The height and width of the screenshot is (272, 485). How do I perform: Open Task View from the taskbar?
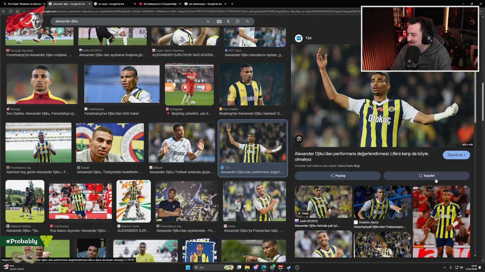(239, 267)
